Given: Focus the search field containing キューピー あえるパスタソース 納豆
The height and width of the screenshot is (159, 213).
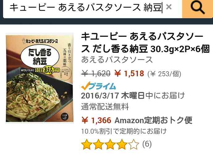Looking at the screenshot, I should (92, 8).
